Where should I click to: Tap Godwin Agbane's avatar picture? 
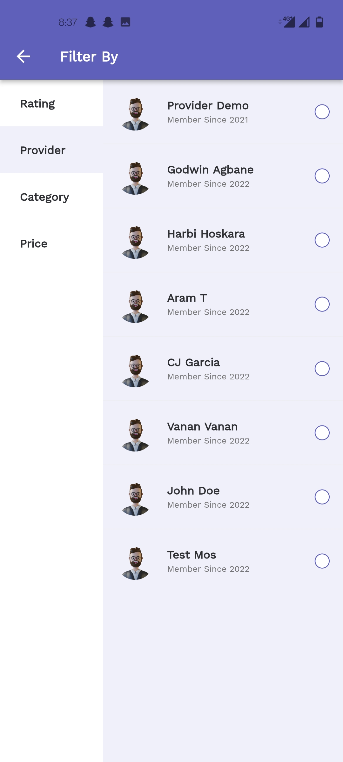point(136,178)
